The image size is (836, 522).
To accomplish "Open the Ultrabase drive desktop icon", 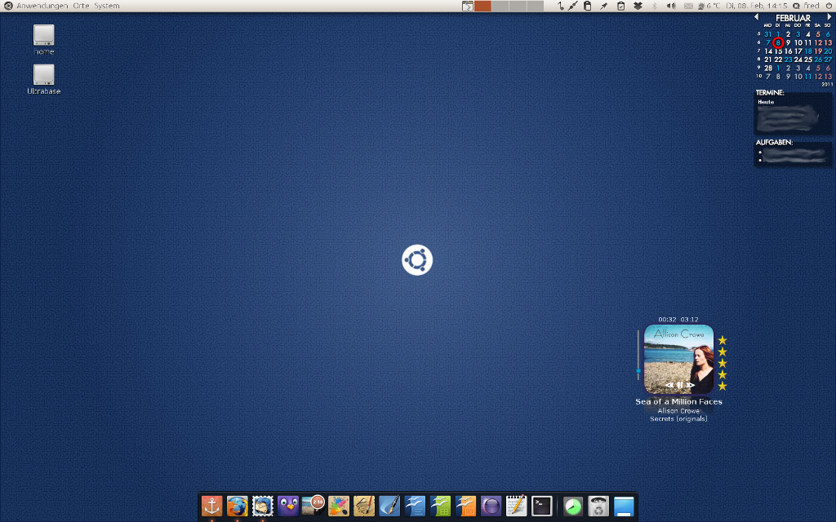I will tap(43, 75).
